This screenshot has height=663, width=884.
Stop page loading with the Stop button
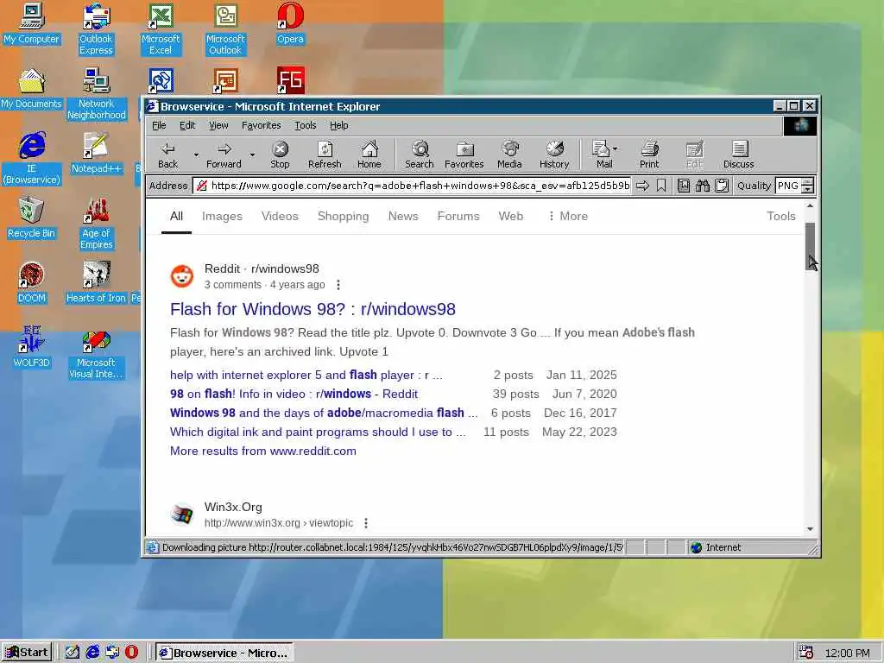pos(280,155)
